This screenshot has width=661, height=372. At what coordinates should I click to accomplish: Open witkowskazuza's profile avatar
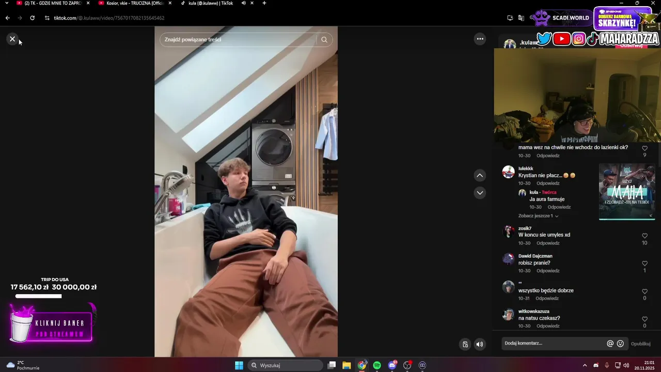(x=509, y=314)
